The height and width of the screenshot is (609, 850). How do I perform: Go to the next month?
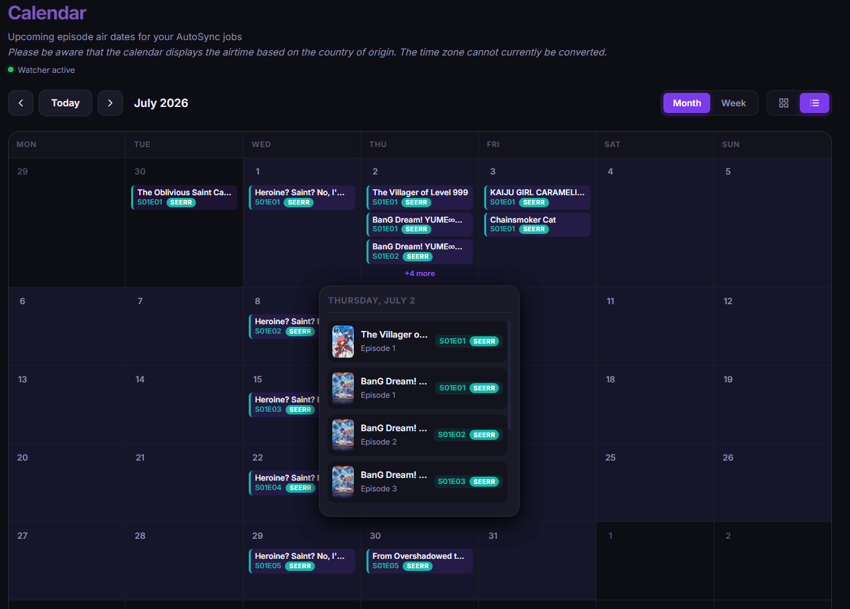point(110,103)
